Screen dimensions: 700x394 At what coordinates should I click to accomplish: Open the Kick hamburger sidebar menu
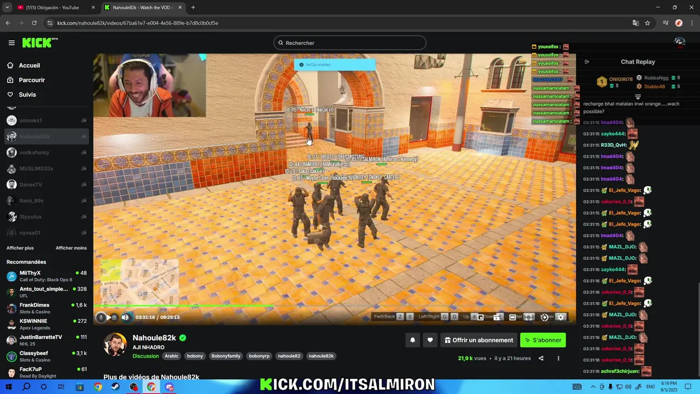coord(11,43)
